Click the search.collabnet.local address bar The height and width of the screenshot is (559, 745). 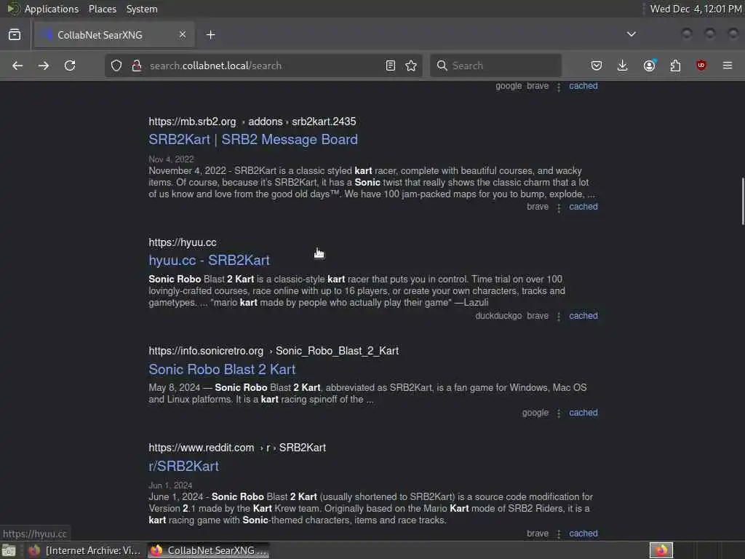click(x=263, y=66)
